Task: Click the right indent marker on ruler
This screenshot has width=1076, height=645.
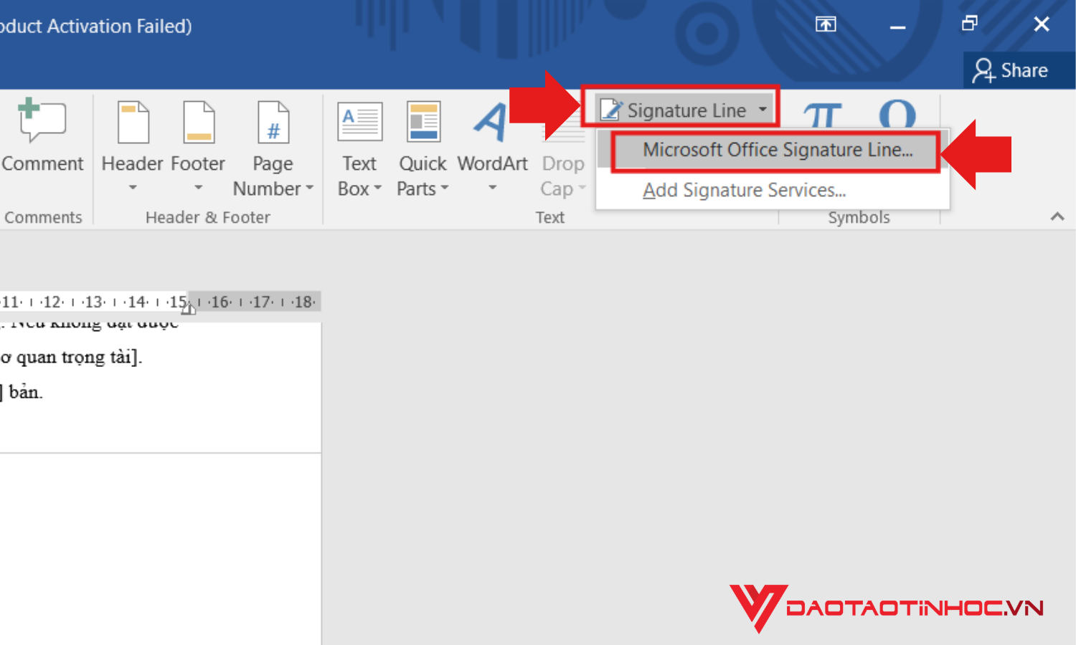Action: click(x=188, y=308)
